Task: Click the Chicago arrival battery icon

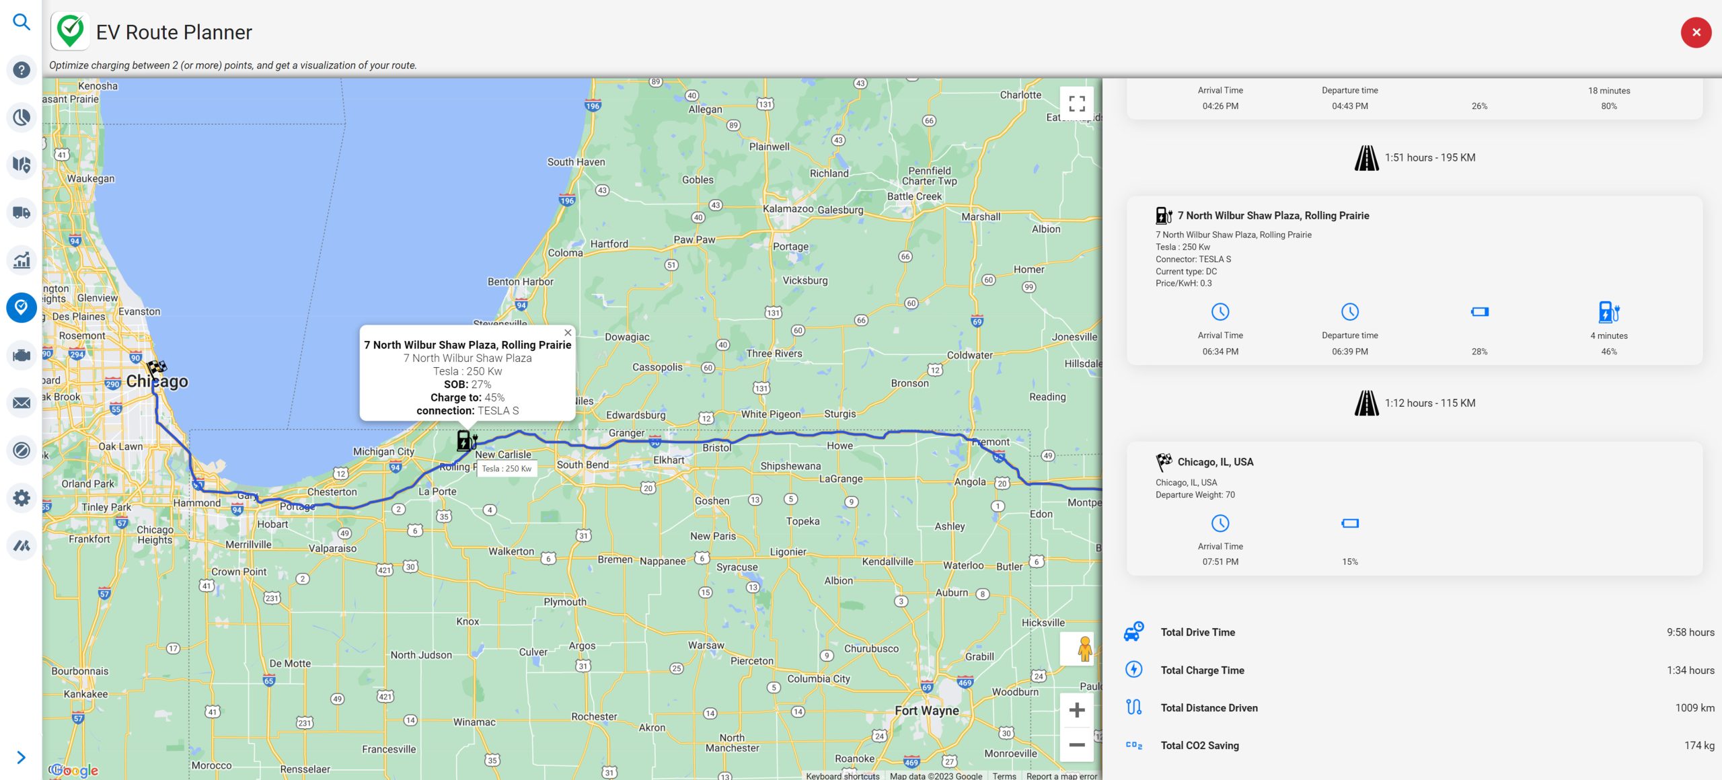Action: click(x=1349, y=523)
